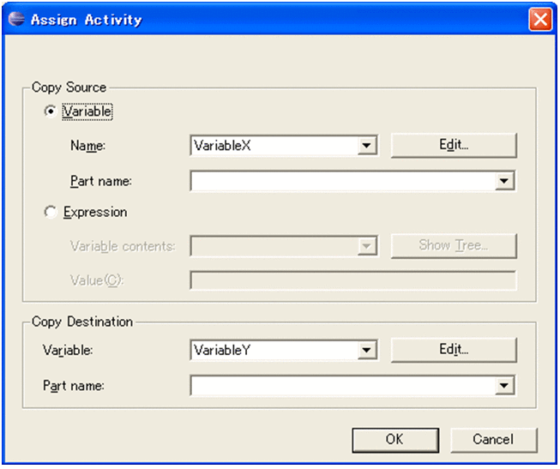Screen dimensions: 560x469
Task: Expand the Copy Source Part name dropdown
Action: tap(504, 181)
